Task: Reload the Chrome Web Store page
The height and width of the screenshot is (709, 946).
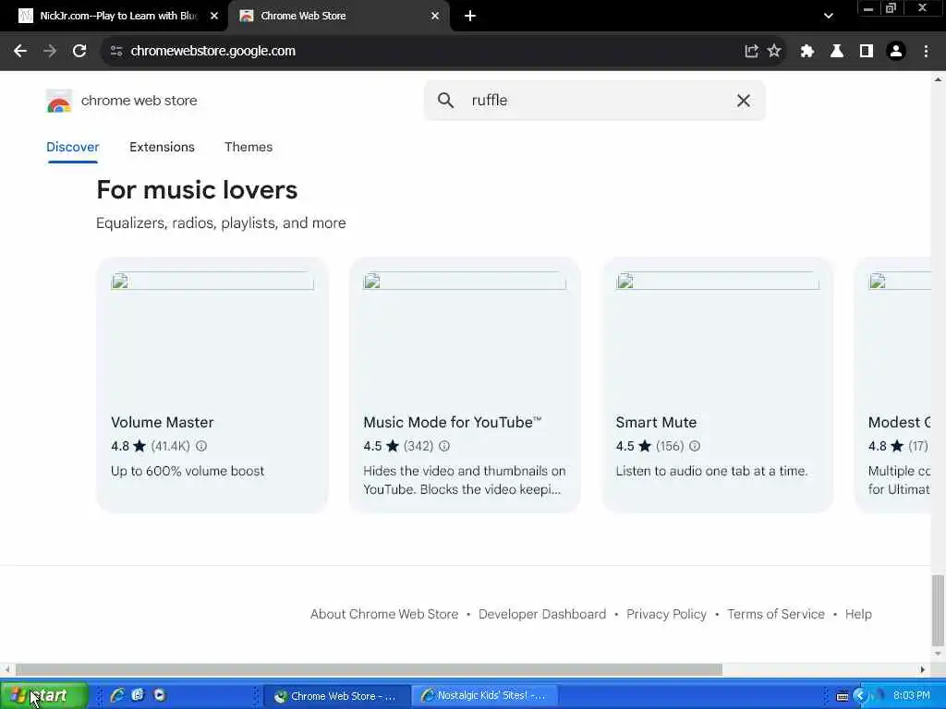Action: coord(79,52)
